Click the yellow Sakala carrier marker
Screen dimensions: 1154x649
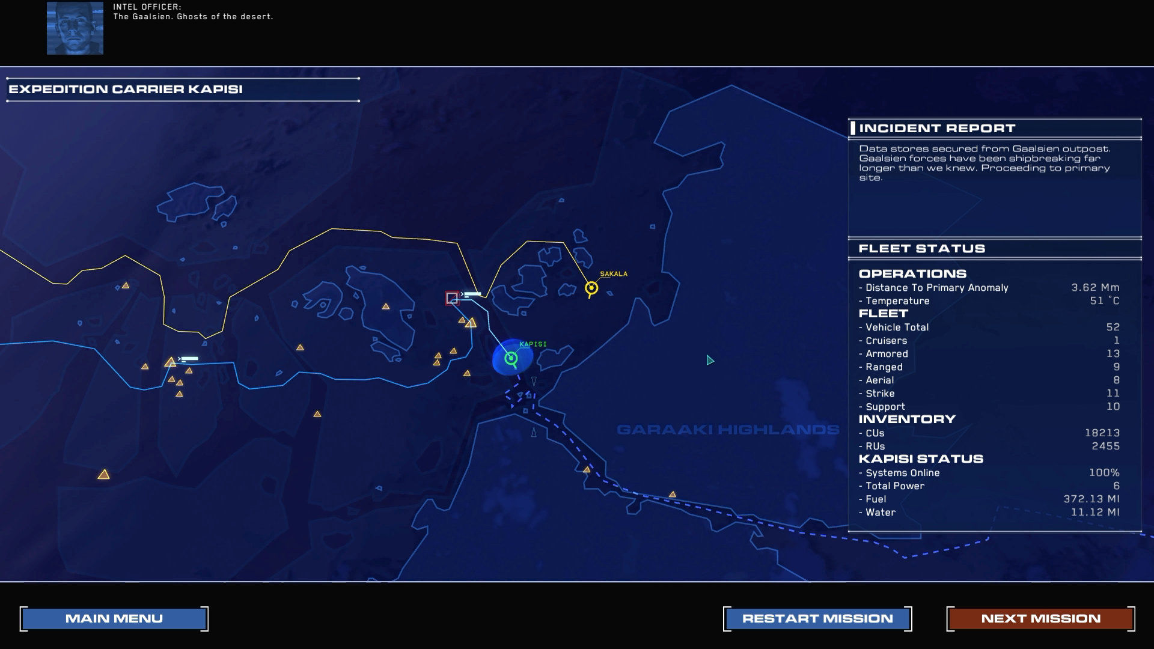coord(591,288)
